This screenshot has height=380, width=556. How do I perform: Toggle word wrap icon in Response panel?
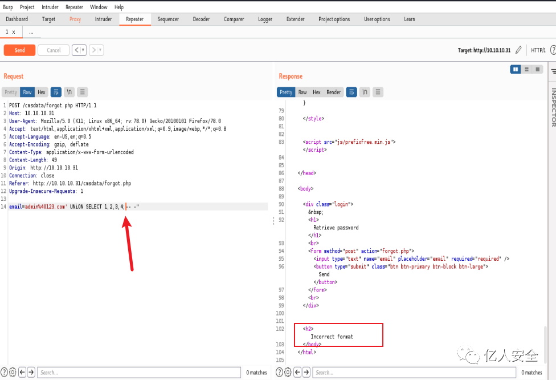(x=351, y=92)
